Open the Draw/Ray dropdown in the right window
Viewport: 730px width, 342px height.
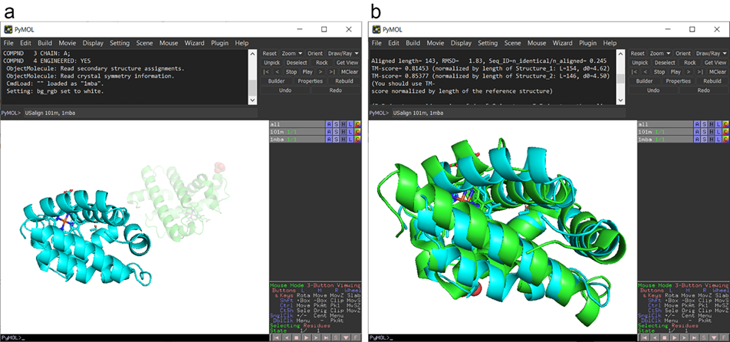709,53
